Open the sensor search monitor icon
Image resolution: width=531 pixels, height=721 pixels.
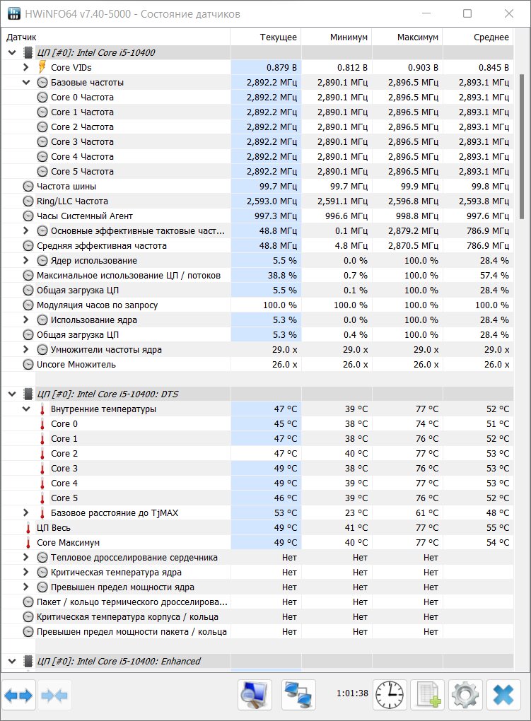point(255,696)
